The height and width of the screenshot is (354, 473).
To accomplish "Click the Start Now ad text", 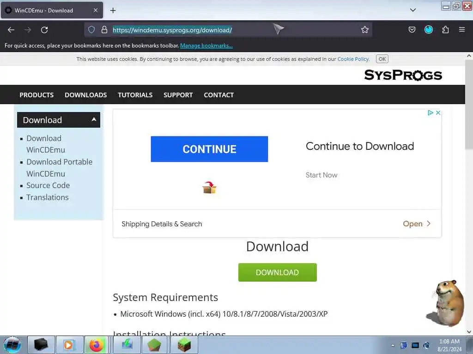I will pyautogui.click(x=321, y=175).
